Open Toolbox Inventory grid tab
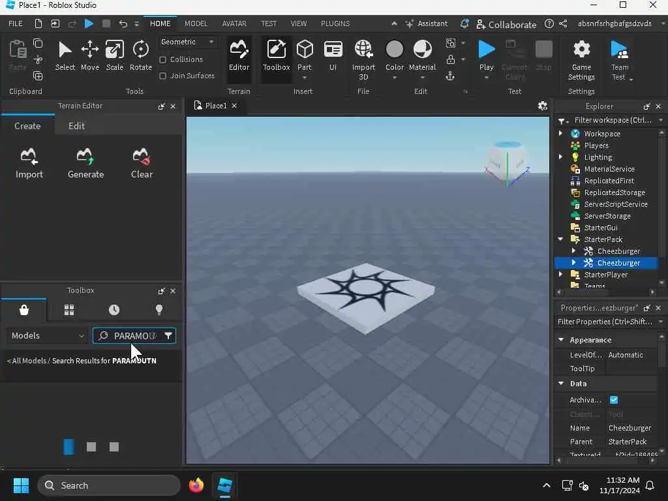Image resolution: width=668 pixels, height=501 pixels. pyautogui.click(x=69, y=310)
